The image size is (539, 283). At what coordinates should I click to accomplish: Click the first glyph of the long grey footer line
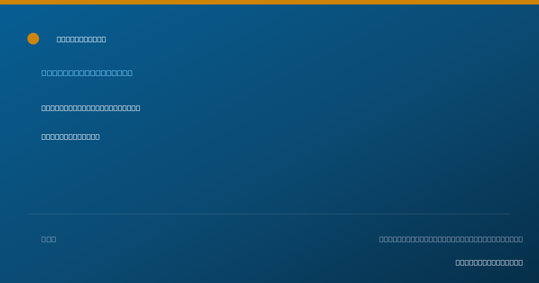click(x=381, y=239)
